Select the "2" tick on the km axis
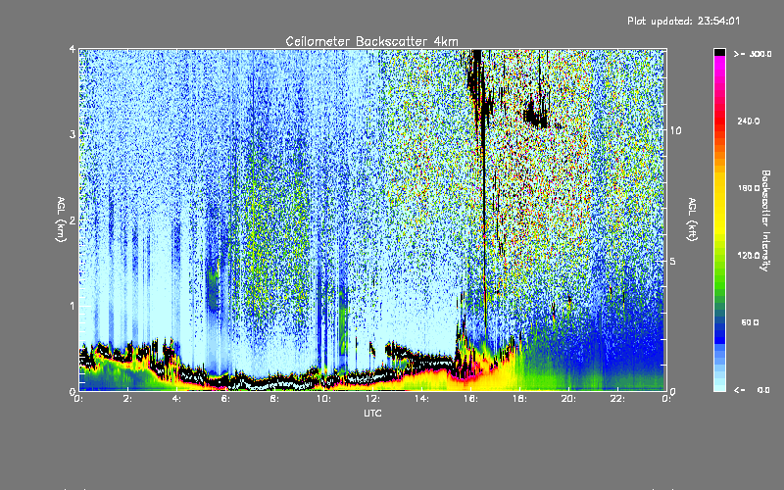The height and width of the screenshot is (490, 784). [73, 220]
